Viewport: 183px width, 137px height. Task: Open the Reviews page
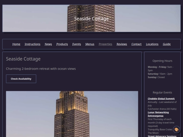(x=122, y=44)
